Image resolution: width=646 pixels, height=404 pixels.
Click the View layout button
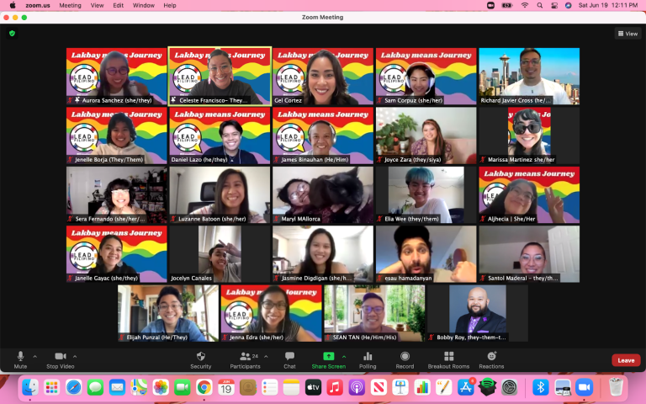627,34
